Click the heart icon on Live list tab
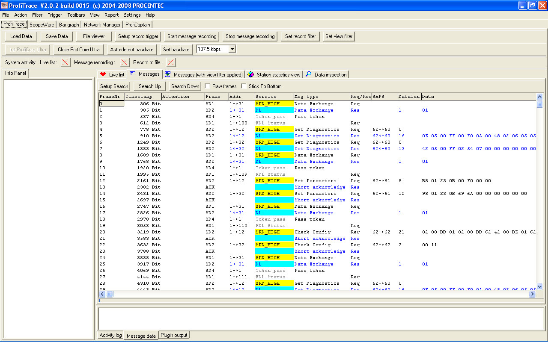 103,74
